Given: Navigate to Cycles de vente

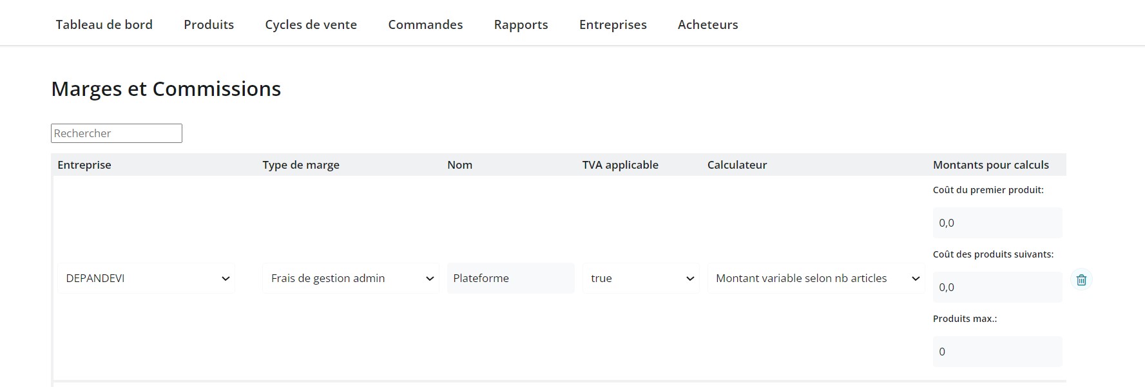Looking at the screenshot, I should point(311,24).
